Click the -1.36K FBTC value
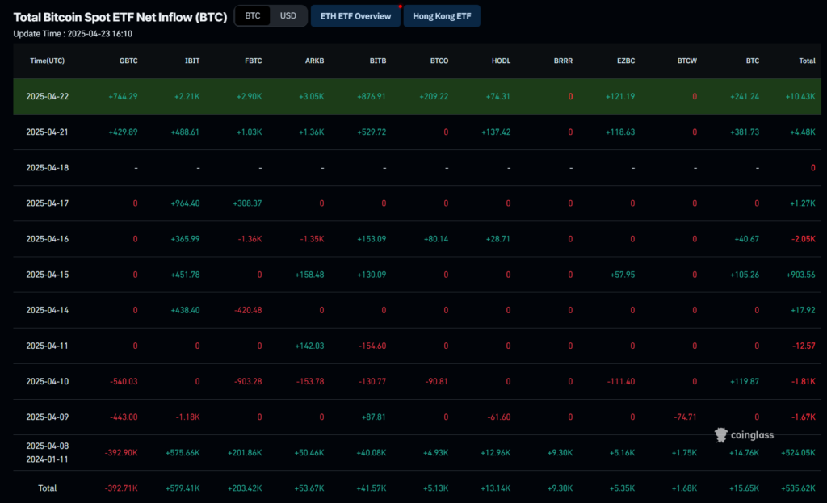This screenshot has width=827, height=503. click(x=250, y=239)
